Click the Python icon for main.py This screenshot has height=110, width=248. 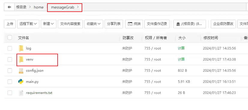coord(21,82)
